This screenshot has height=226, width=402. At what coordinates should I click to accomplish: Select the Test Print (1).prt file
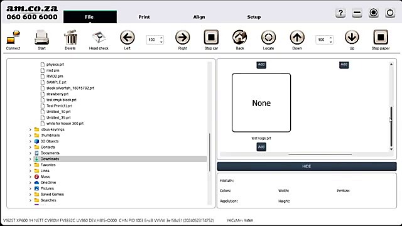tap(59, 105)
